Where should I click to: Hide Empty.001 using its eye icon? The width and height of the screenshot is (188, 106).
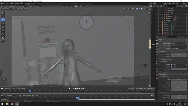click(x=186, y=18)
